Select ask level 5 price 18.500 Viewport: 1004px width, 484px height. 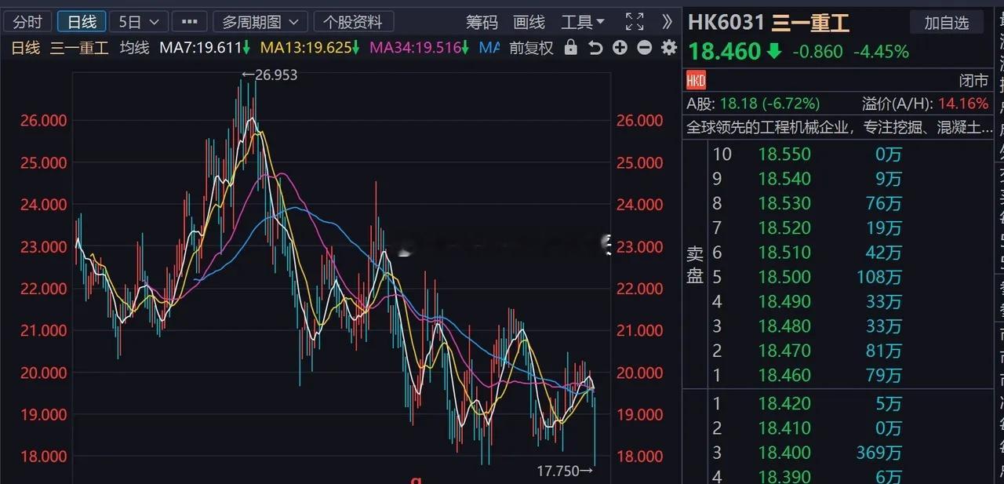[x=784, y=277]
